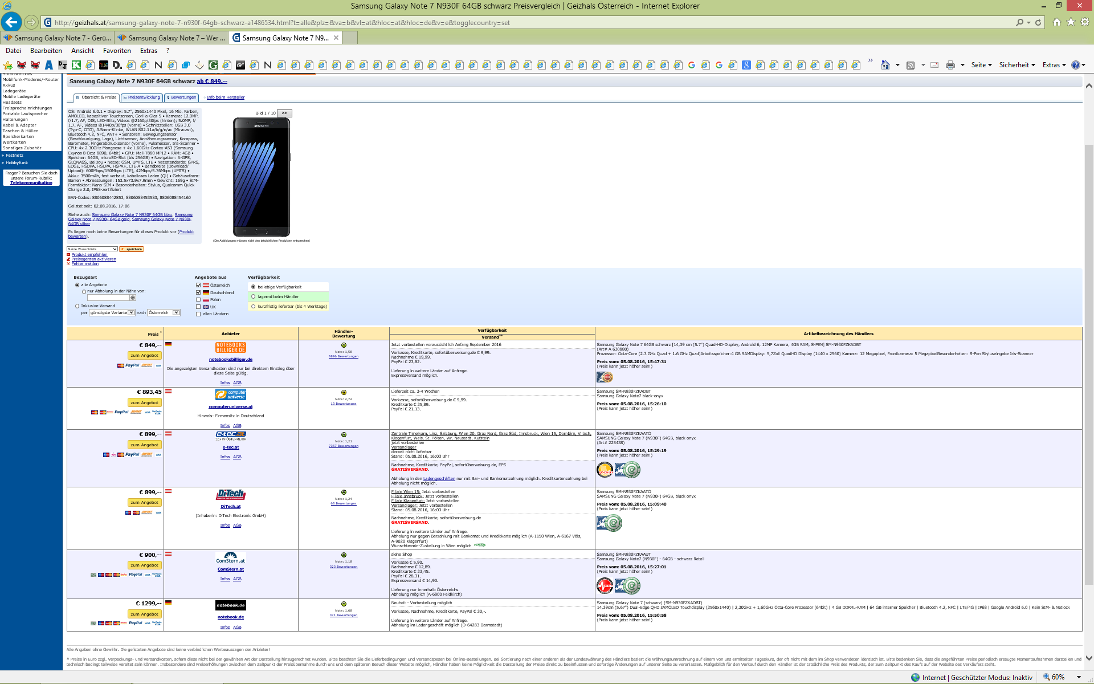Show more favorites via the double chevron

point(870,60)
